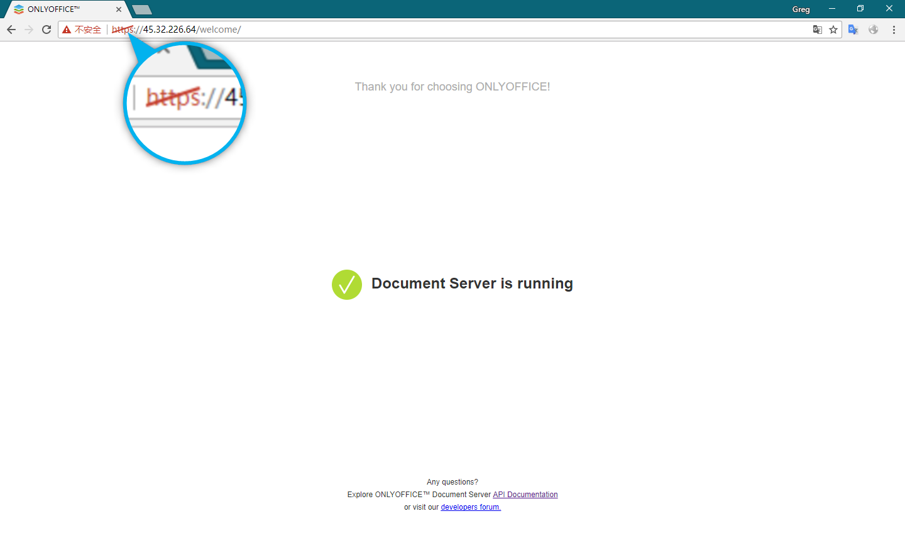Minimize the browser window
Screen dimensions: 905x538
(832, 9)
